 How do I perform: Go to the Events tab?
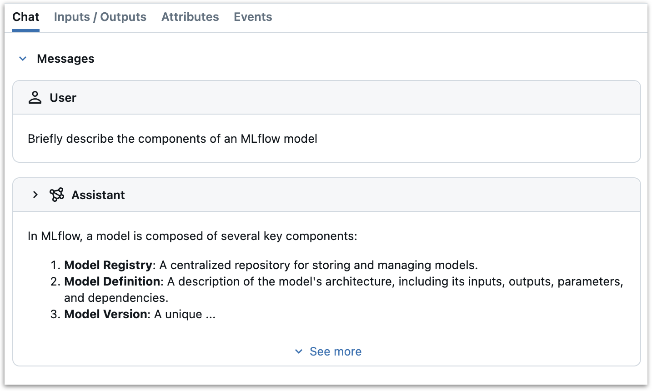click(x=253, y=17)
